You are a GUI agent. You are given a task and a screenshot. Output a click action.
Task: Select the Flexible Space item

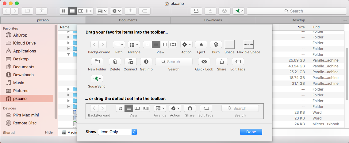(249, 45)
